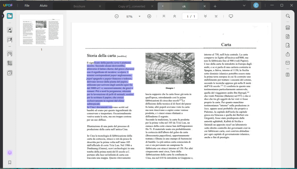The image size is (297, 169).
Task: Jump to the first page
Action: click(x=164, y=16)
